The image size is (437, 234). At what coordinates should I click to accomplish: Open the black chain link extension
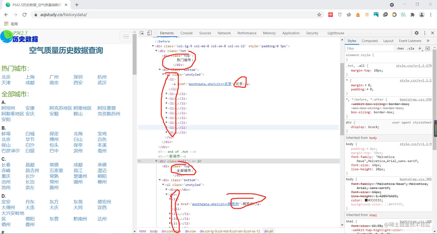(x=385, y=15)
